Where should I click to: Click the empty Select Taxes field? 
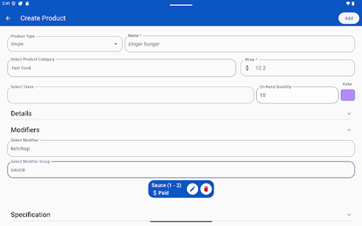click(x=131, y=95)
